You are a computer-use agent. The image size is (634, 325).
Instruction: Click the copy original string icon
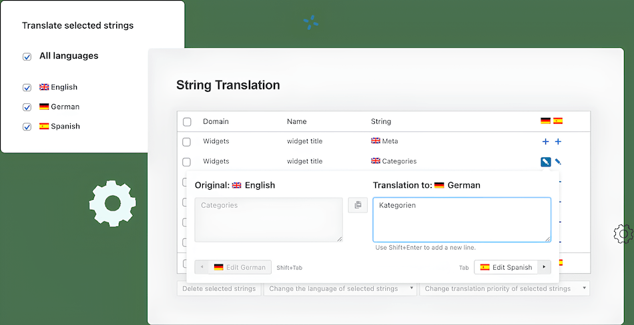(358, 205)
